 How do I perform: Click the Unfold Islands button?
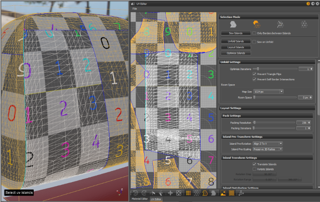coord(236,42)
